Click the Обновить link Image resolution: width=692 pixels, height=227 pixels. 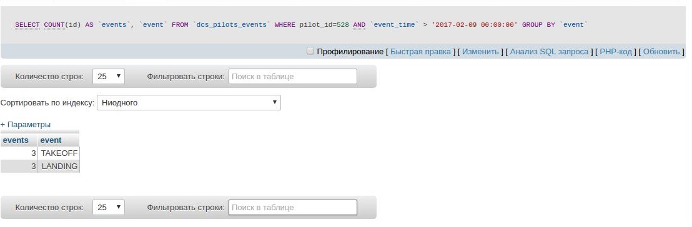pyautogui.click(x=661, y=52)
